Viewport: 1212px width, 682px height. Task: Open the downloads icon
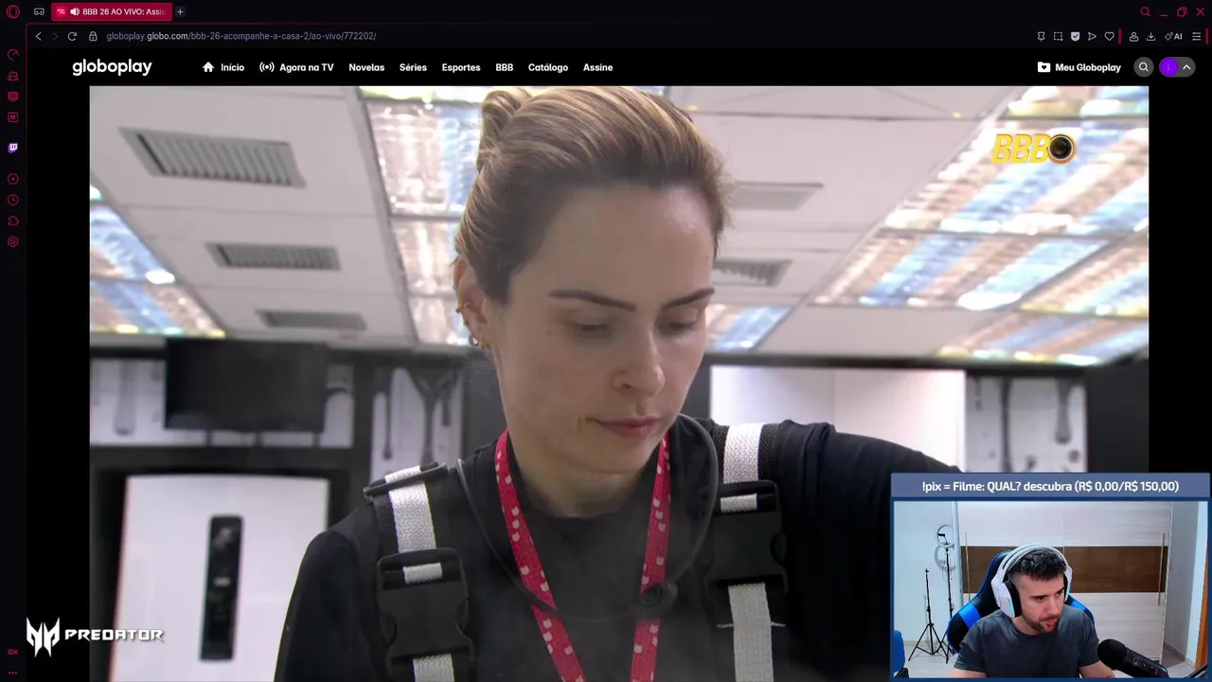pos(1150,36)
